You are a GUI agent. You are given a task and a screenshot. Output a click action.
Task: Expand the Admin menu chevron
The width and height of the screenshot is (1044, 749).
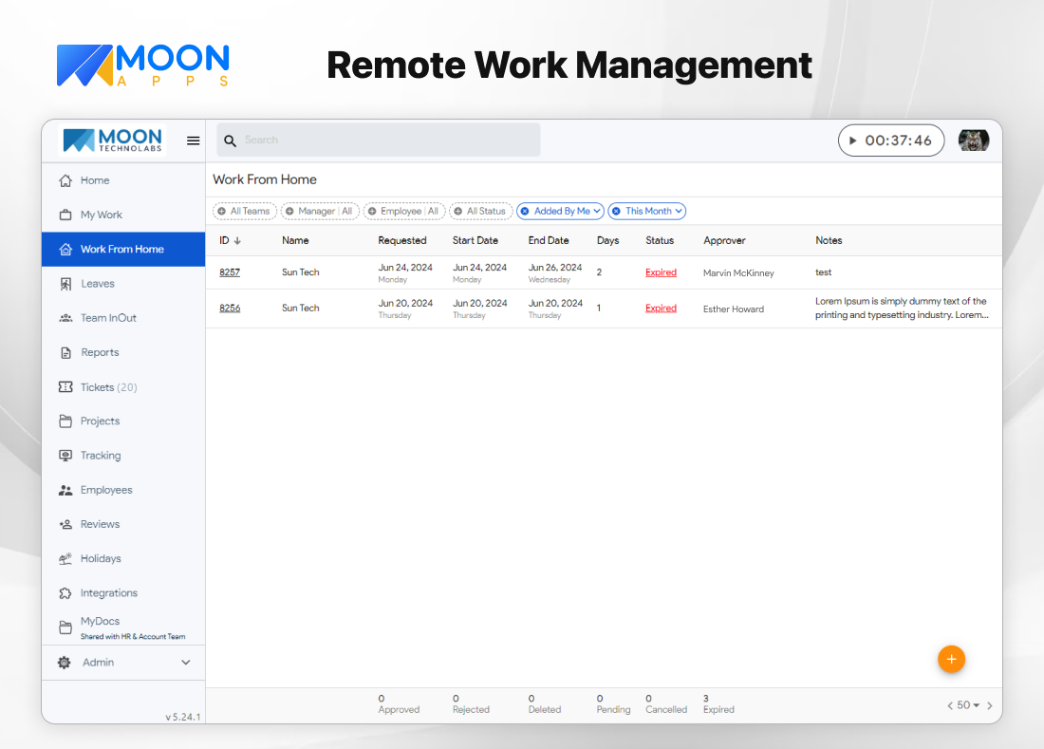pos(186,663)
